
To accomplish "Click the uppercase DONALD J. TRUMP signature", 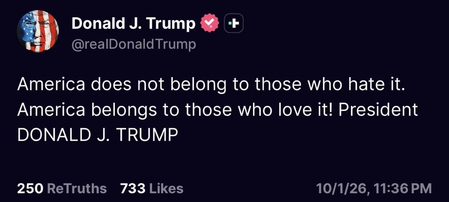I will 96,135.
